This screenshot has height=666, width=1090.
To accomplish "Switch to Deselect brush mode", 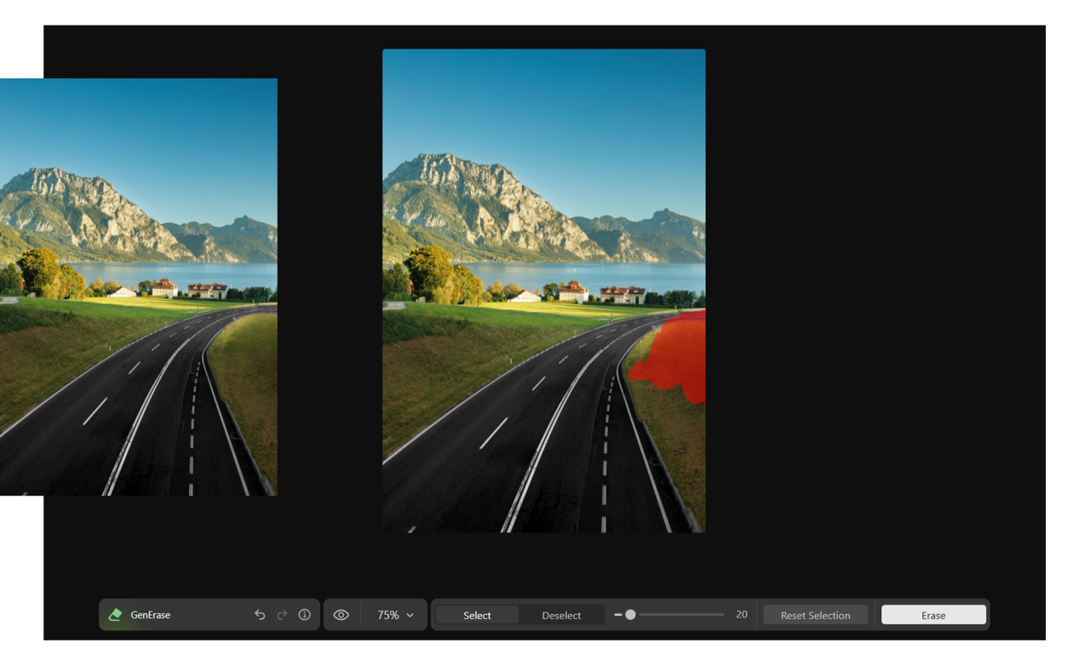I will coord(561,615).
